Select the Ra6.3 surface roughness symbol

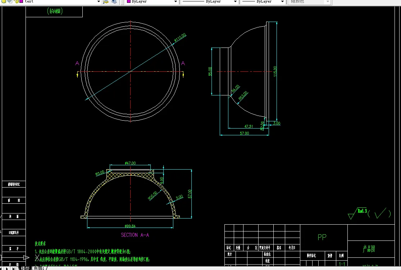(x=358, y=213)
